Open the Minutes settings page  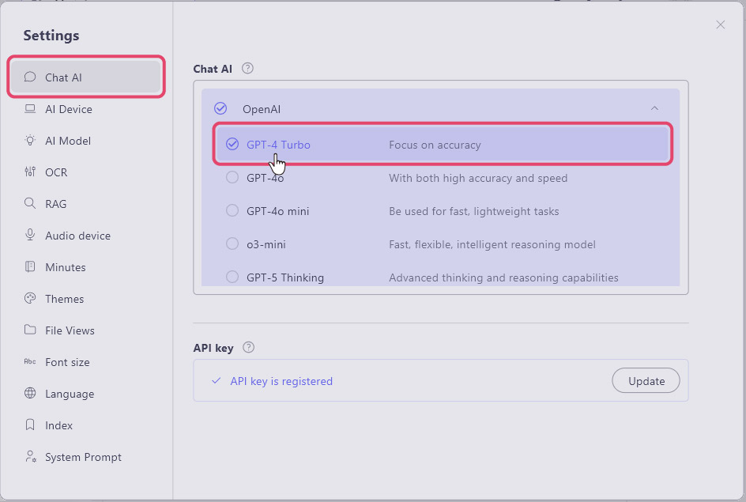[x=66, y=267]
